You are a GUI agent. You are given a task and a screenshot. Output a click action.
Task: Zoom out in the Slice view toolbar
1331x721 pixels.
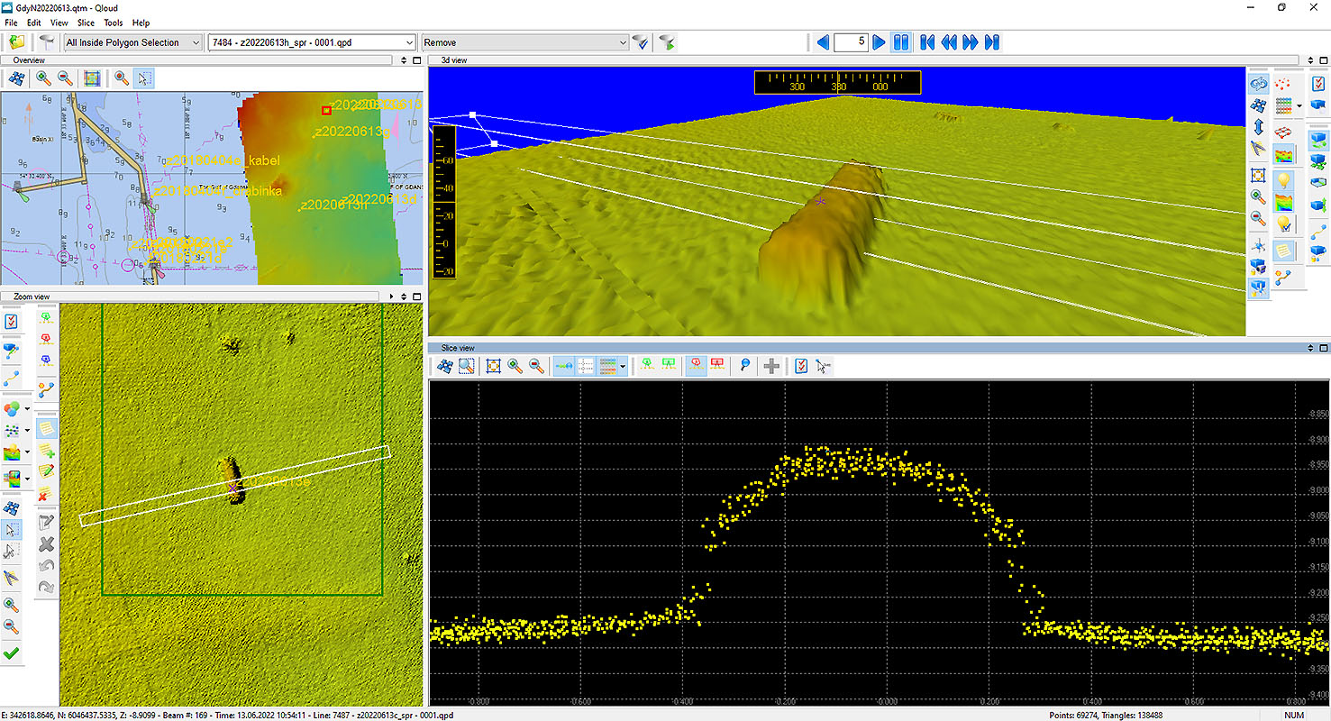536,366
